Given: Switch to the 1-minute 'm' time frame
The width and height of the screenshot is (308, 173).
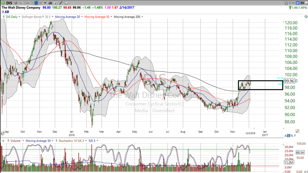Looking at the screenshot, I should [21, 3].
